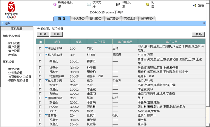
Task: Click the 注销 logout text link
Action: coord(201,6)
